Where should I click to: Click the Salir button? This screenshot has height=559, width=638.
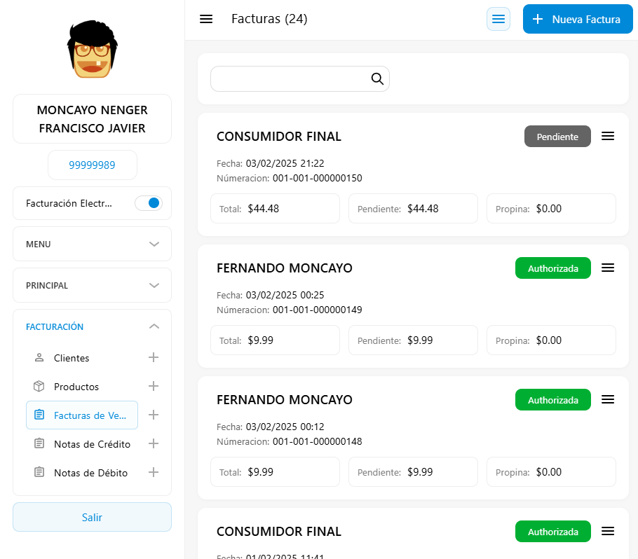[92, 517]
